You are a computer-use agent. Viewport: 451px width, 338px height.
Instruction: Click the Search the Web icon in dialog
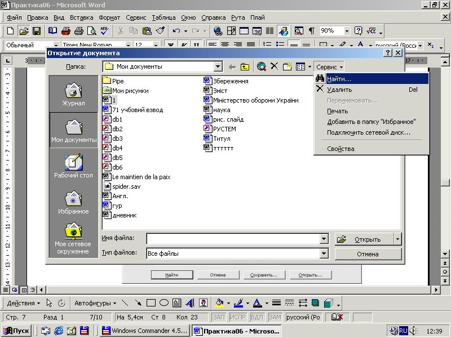coord(262,66)
